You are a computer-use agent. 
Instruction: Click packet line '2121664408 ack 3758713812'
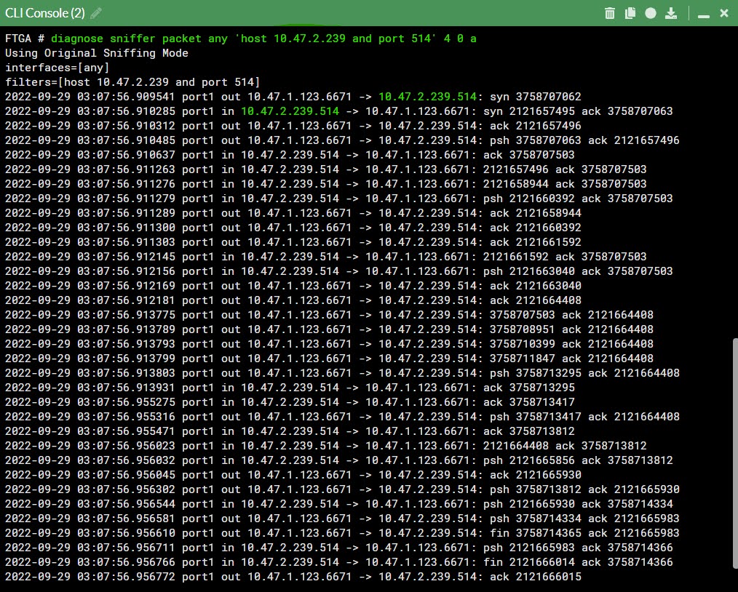326,447
